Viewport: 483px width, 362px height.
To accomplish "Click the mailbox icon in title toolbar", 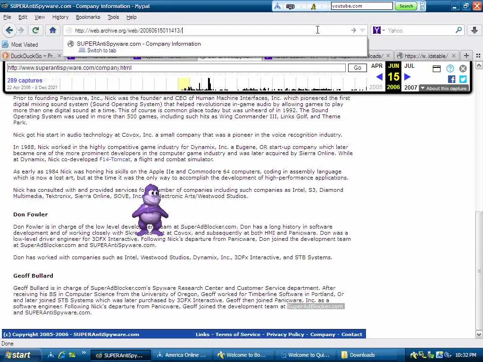I will coord(291,6).
